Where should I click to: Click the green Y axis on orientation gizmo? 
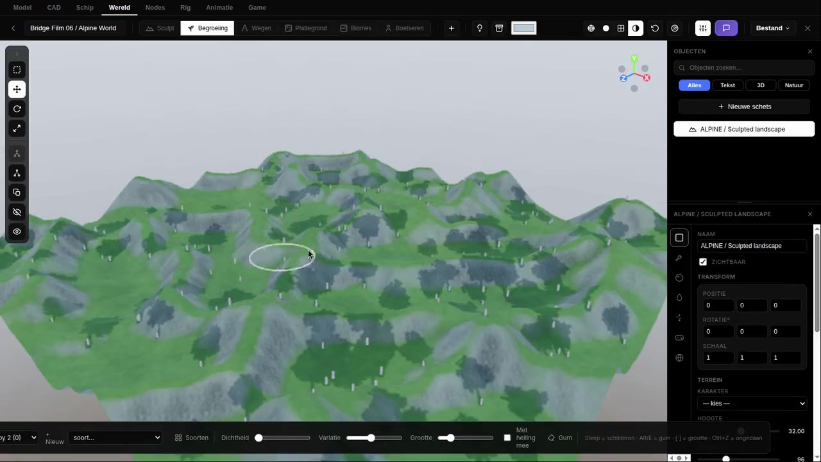pos(634,58)
